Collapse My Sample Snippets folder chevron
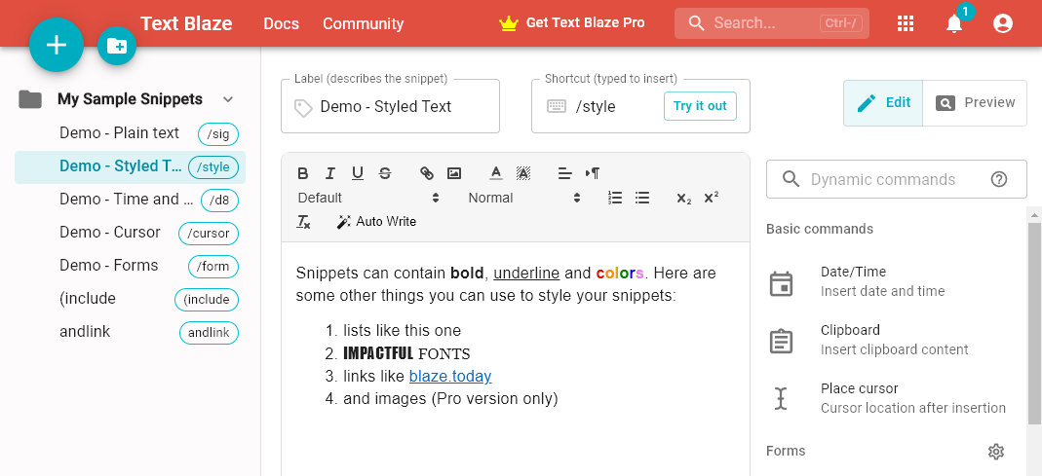 tap(228, 99)
